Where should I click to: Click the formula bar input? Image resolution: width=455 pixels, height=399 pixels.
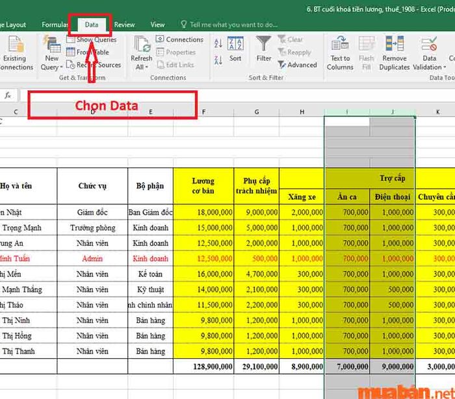pos(237,95)
